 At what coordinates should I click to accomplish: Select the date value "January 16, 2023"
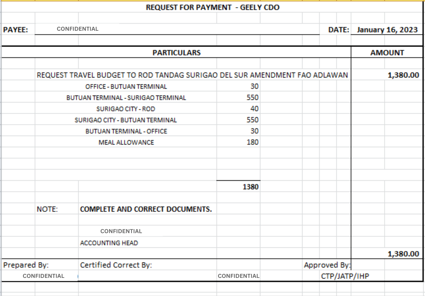tap(387, 30)
